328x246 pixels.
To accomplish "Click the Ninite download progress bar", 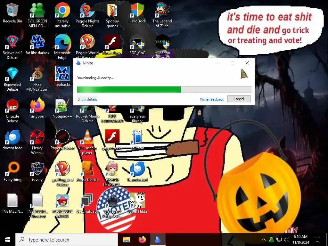I will point(164,90).
